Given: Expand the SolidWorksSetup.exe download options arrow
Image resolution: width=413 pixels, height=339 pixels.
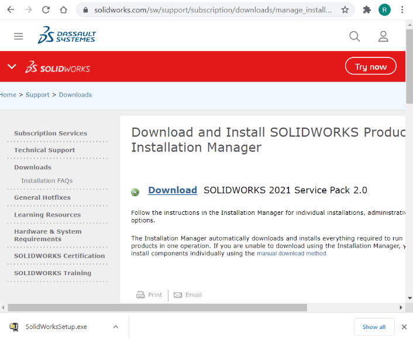Looking at the screenshot, I should (x=116, y=327).
